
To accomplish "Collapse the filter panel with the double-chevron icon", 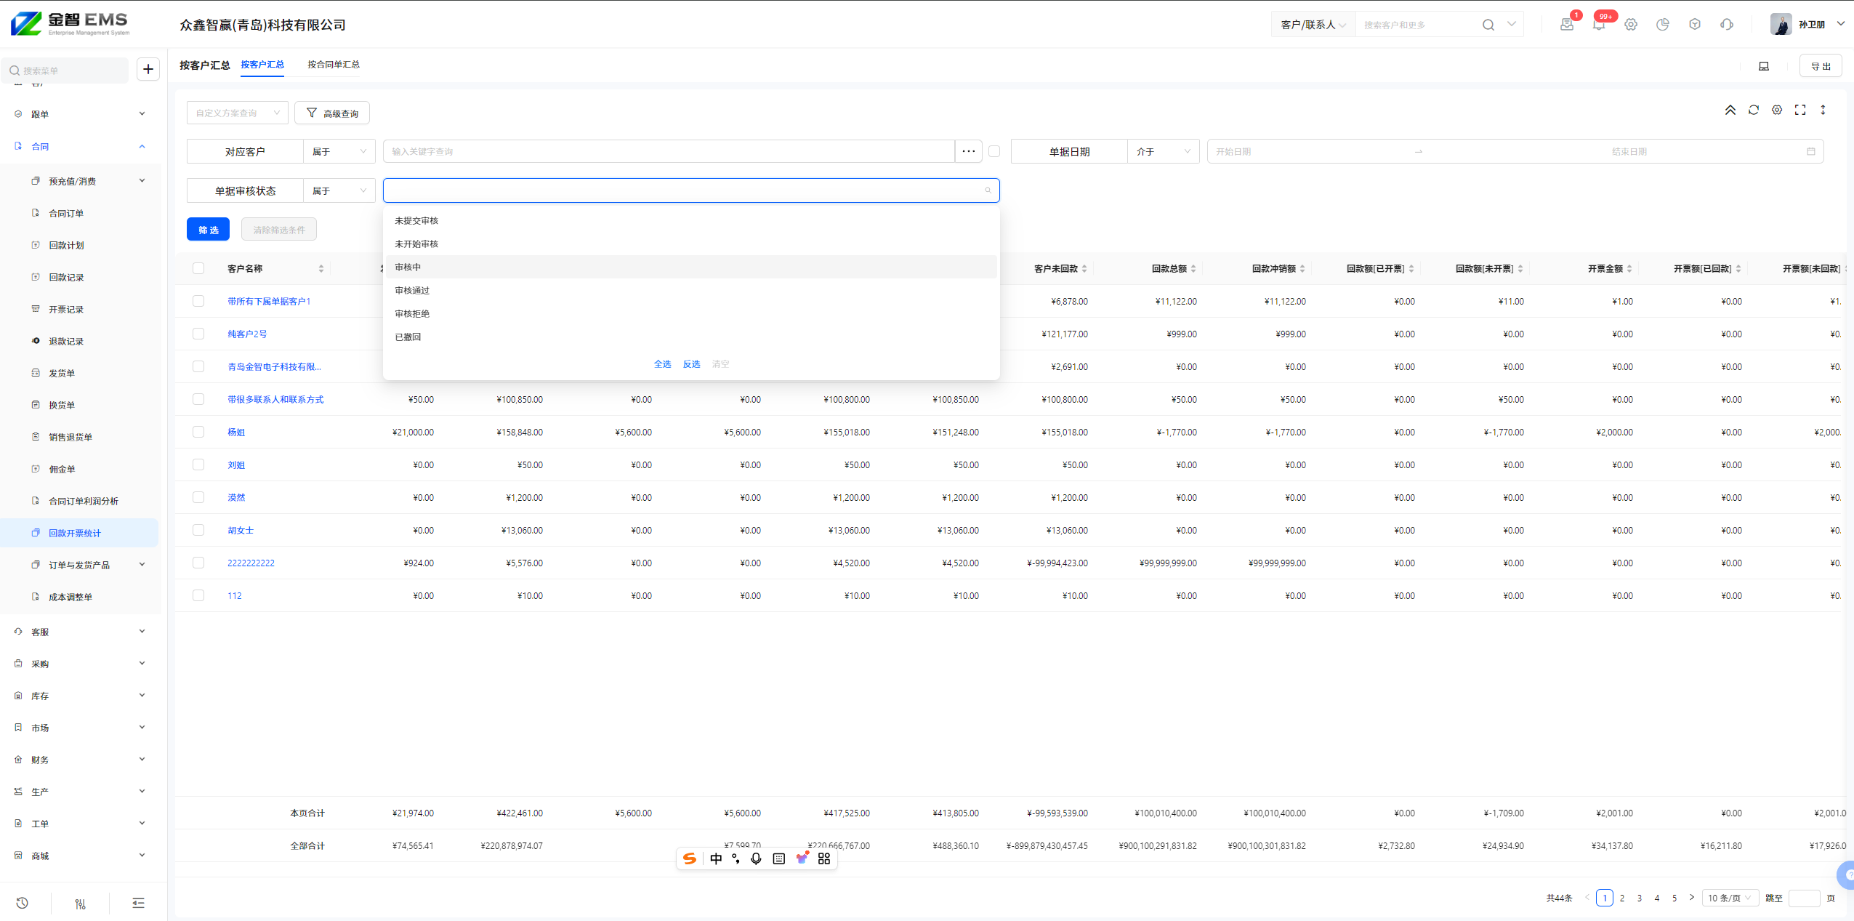I will pyautogui.click(x=1730, y=110).
